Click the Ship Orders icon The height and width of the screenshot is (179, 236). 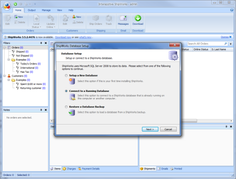96,20
